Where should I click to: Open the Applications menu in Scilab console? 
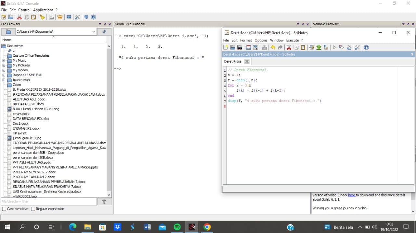[43, 10]
